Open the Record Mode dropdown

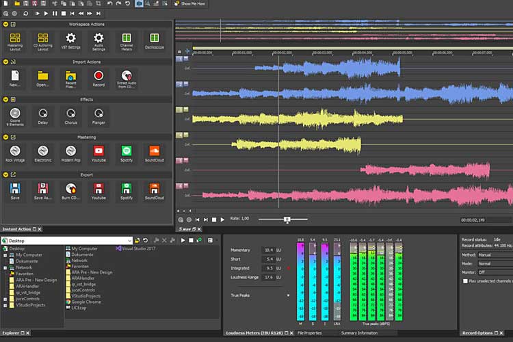[495, 263]
